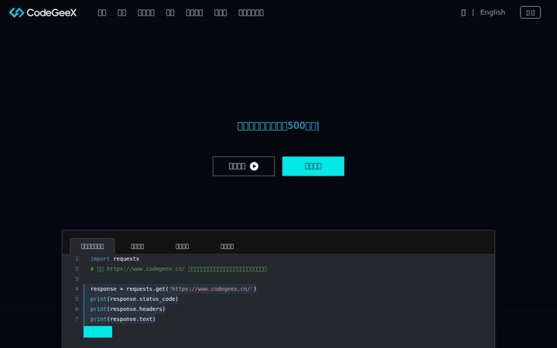Click the CodeGeeX logo

click(43, 13)
